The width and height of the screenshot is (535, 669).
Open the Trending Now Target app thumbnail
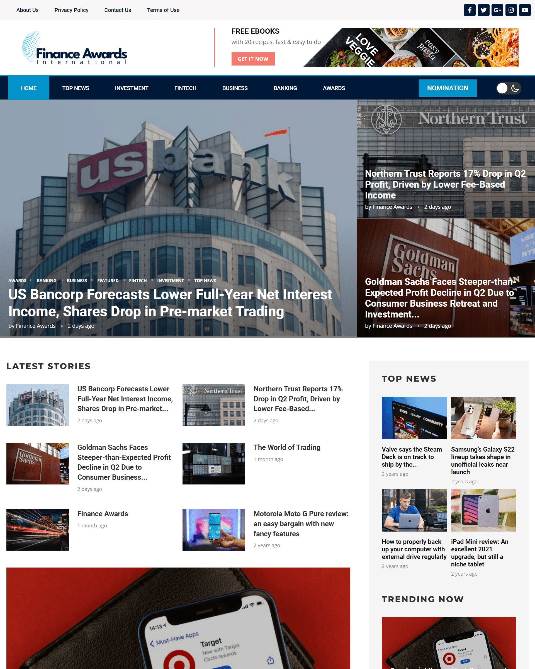449,643
